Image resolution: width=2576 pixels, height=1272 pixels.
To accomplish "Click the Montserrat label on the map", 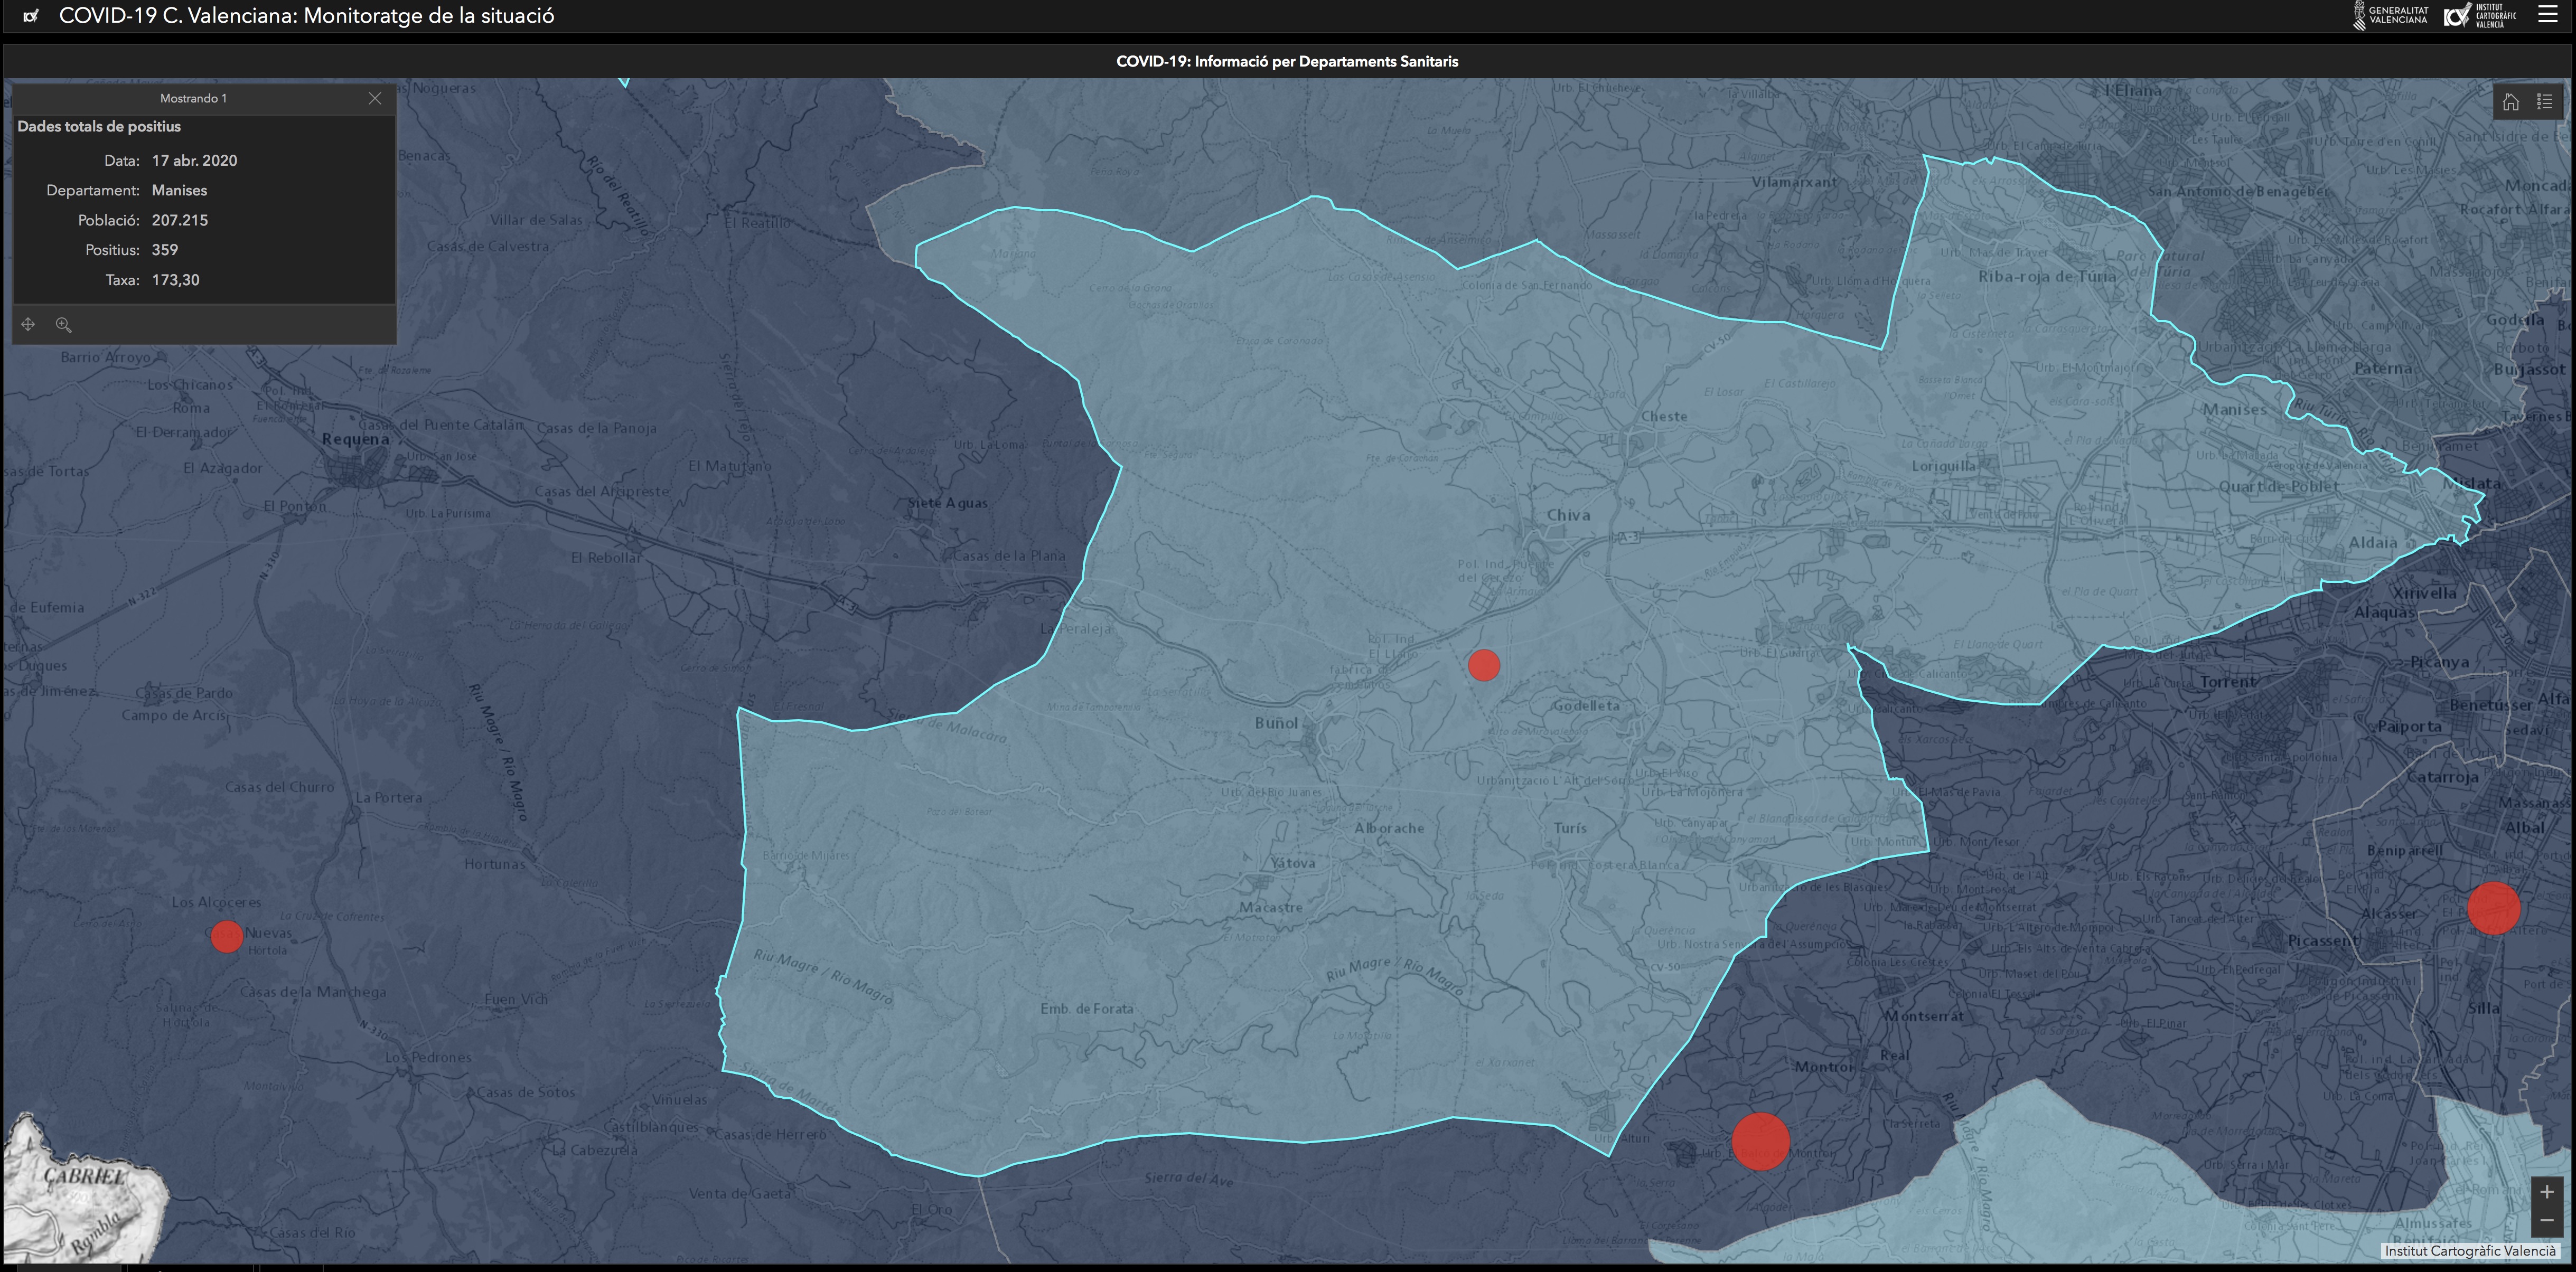I will click(x=1924, y=1016).
